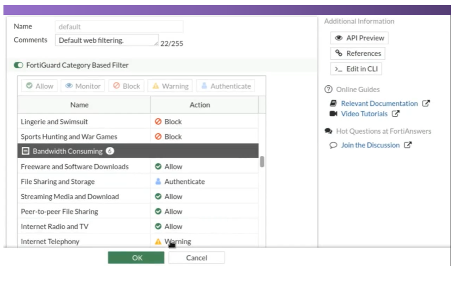Select Sports Hunting and War Games row

click(x=138, y=137)
